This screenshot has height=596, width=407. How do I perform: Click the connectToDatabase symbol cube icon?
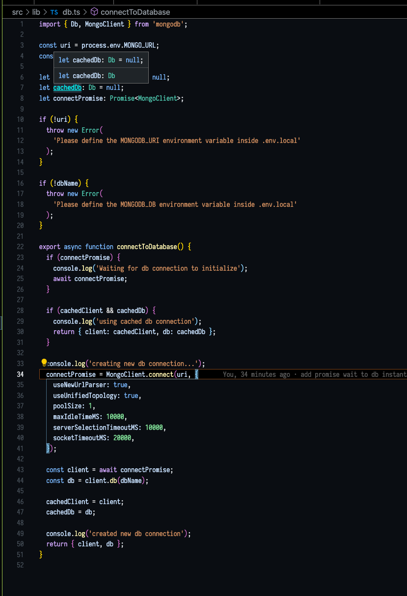click(x=94, y=12)
